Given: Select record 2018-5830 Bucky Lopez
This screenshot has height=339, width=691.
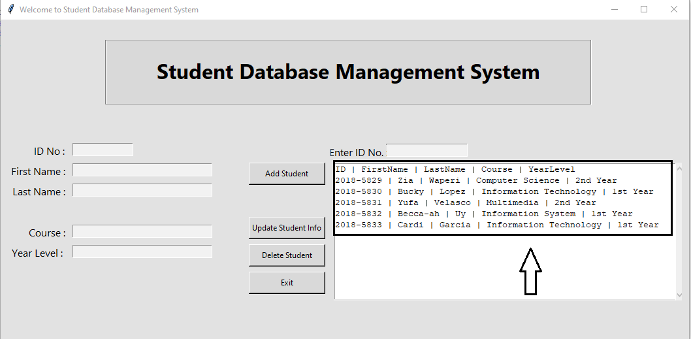Looking at the screenshot, I should (x=494, y=191).
